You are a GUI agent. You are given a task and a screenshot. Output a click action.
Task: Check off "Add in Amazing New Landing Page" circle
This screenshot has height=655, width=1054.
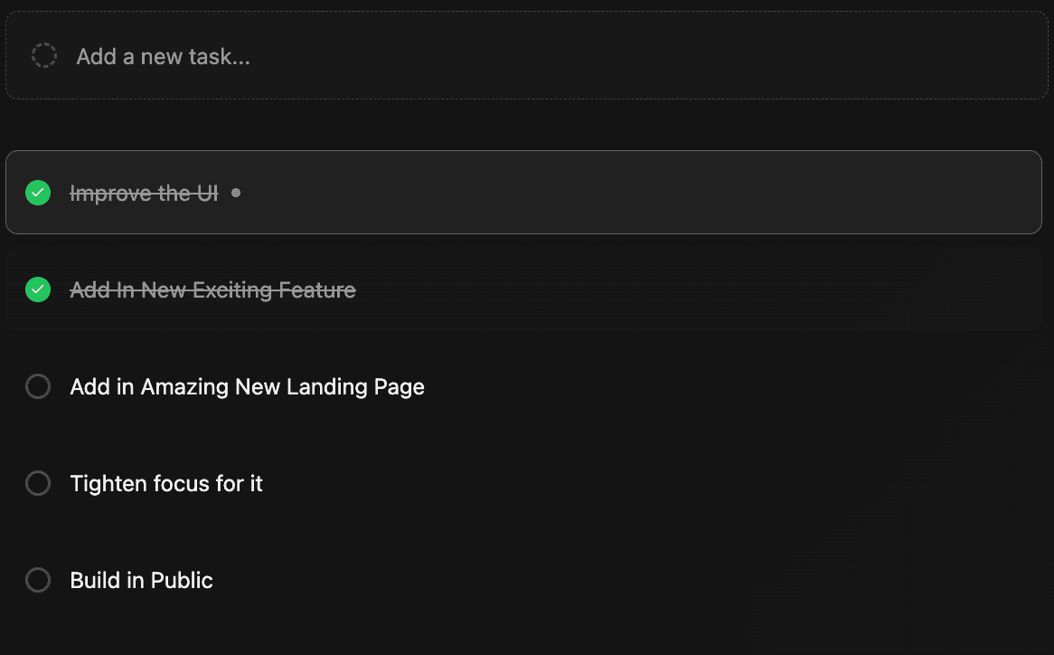coord(38,387)
